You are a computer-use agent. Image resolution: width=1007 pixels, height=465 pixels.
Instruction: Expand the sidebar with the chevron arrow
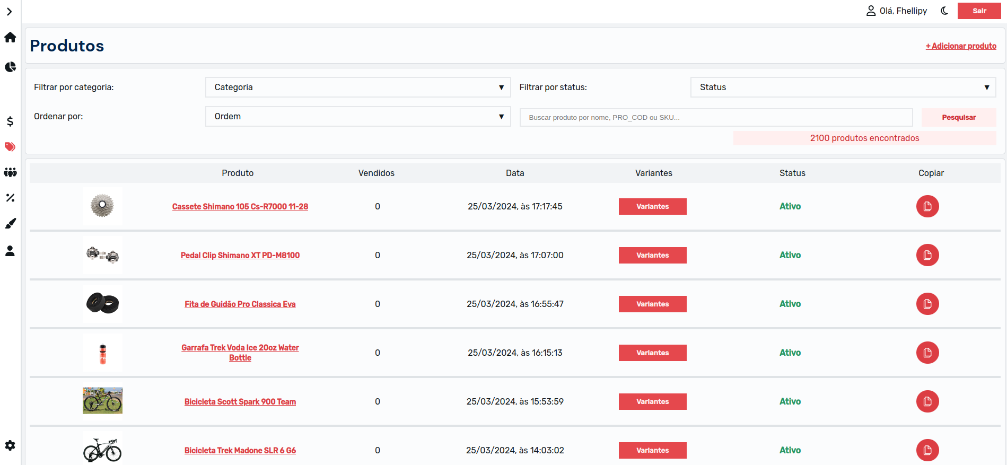click(9, 12)
